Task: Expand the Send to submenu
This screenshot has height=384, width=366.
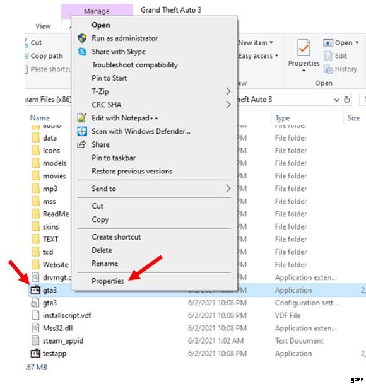Action: 228,189
